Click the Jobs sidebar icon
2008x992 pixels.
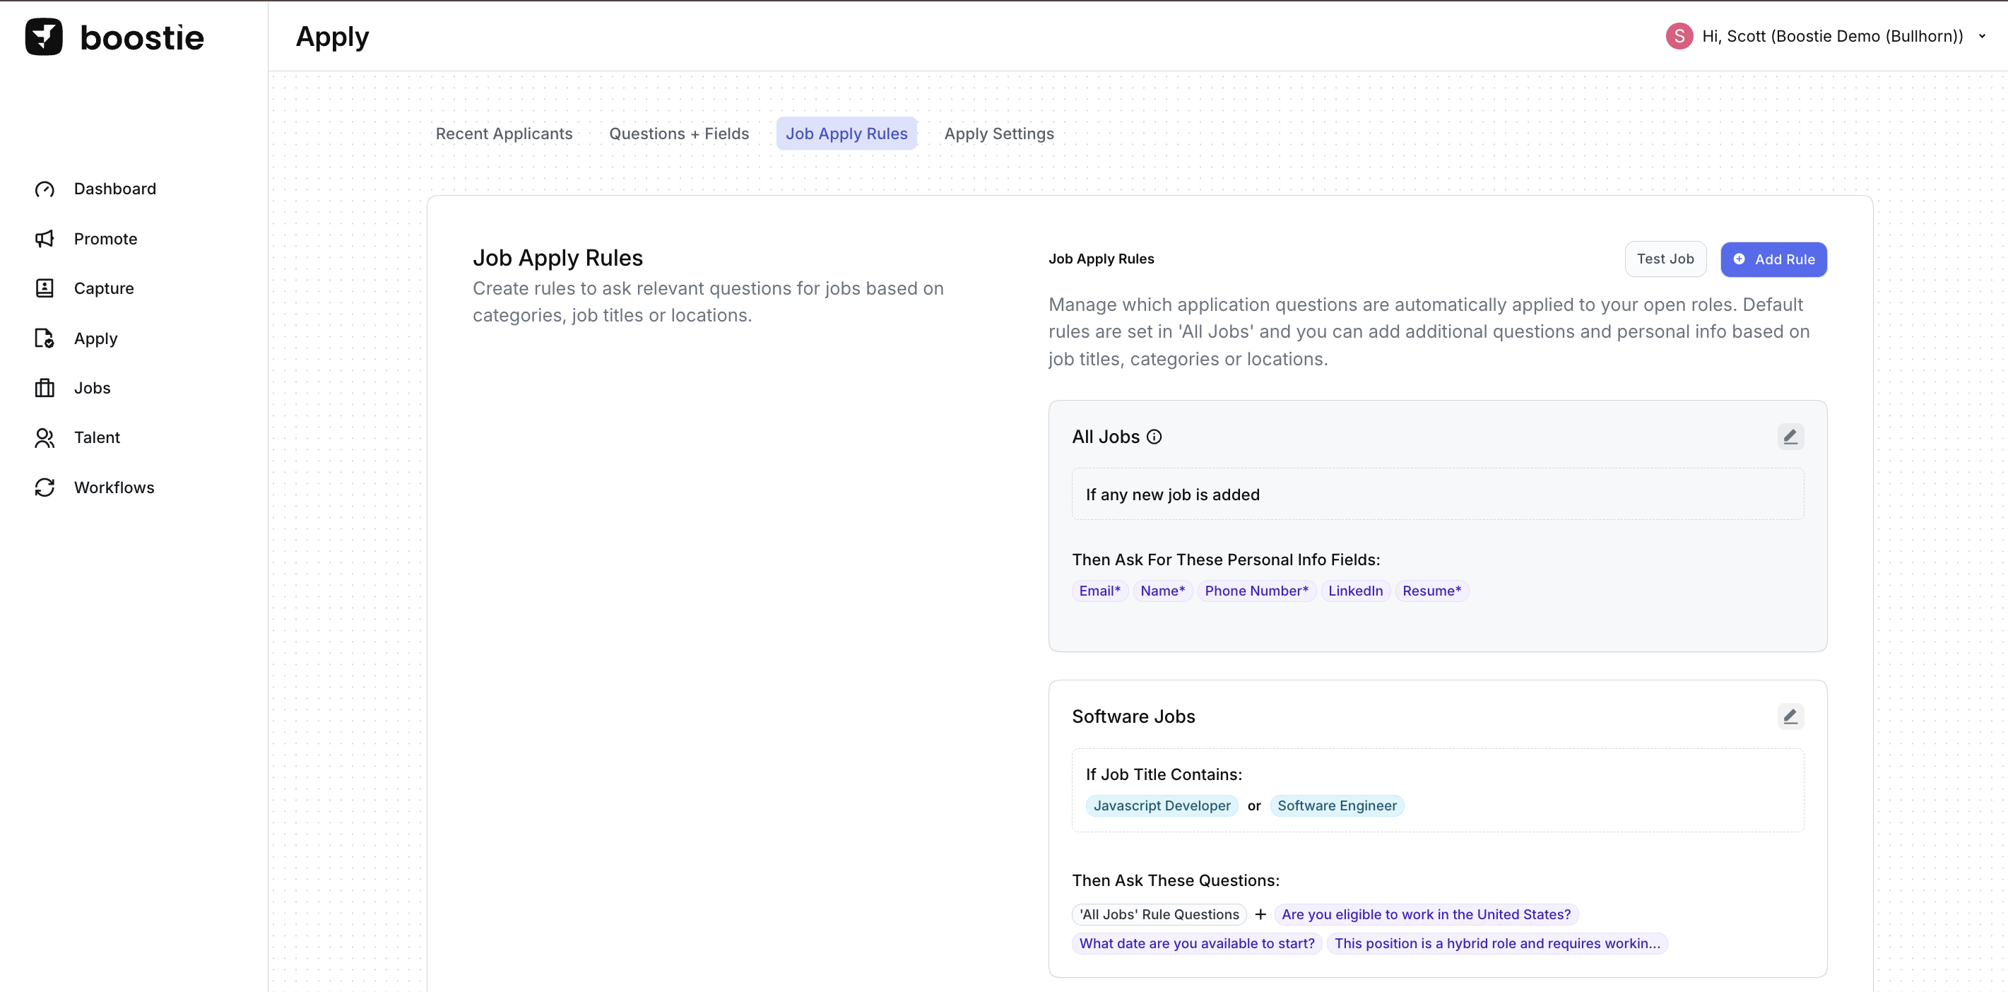click(x=45, y=388)
